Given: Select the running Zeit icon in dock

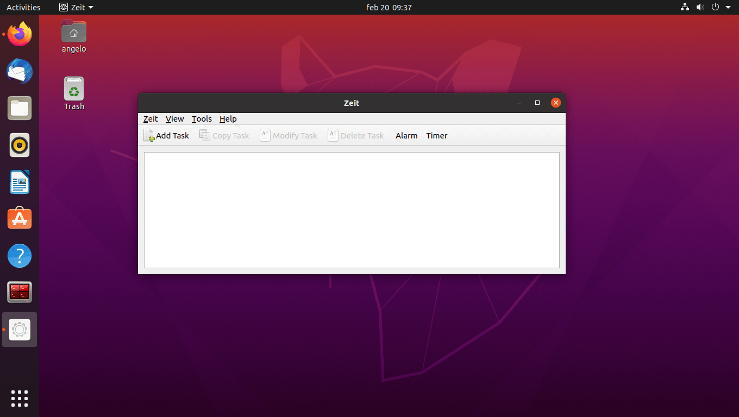Looking at the screenshot, I should pos(20,330).
